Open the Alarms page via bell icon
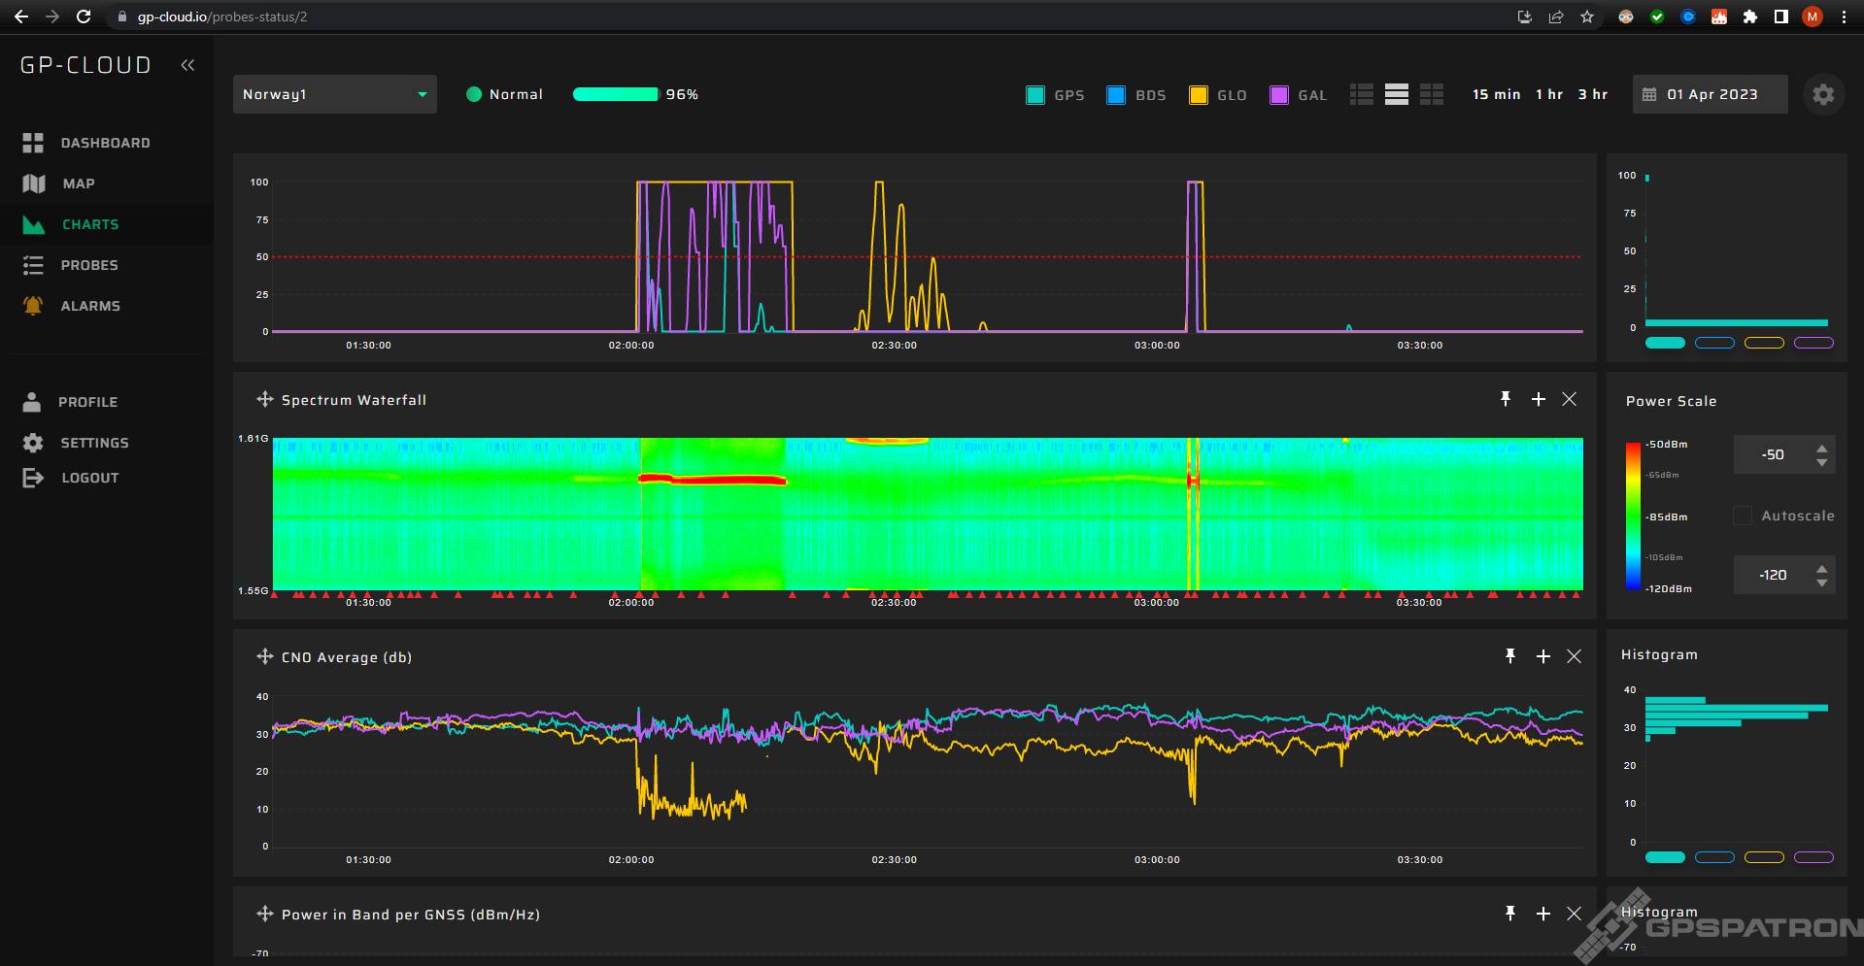This screenshot has height=966, width=1864. [x=33, y=305]
